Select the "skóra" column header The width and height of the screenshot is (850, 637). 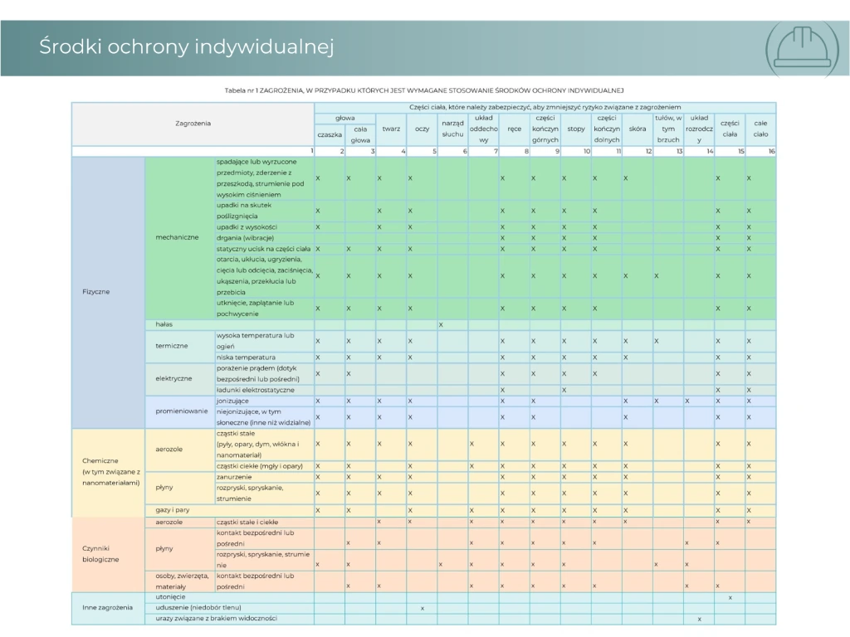(637, 129)
